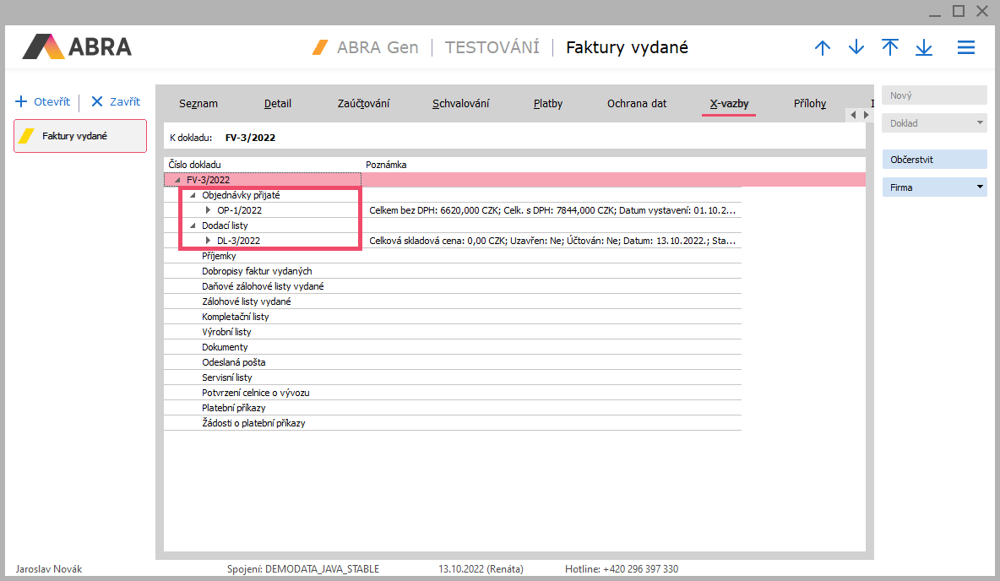Viewport: 1000px width, 581px height.
Task: Expand the OP-1/2022 tree node
Action: [x=208, y=210]
